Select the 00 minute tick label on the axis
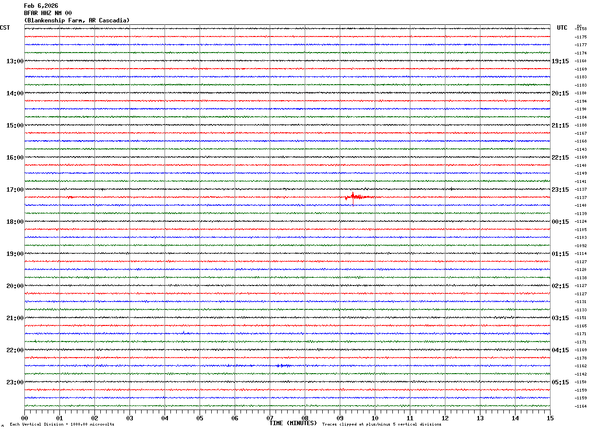The width and height of the screenshot is (589, 431). tap(25, 418)
